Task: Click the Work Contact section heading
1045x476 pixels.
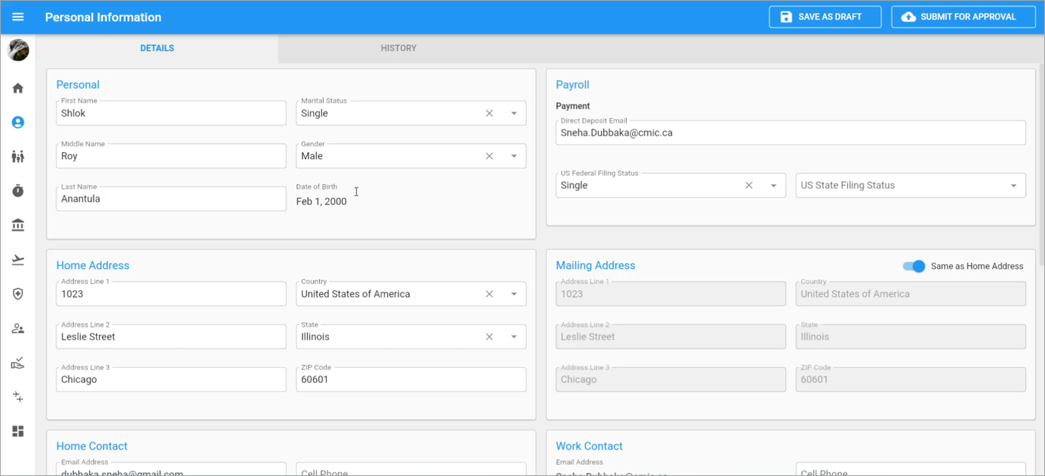Action: click(x=590, y=446)
